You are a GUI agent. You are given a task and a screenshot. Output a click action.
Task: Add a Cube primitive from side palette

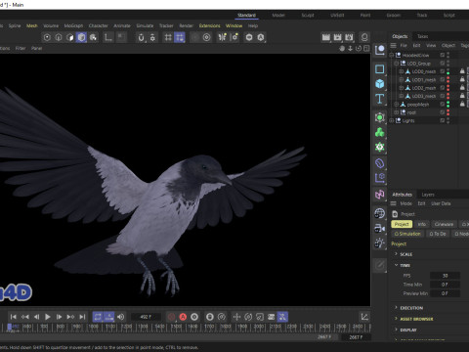(x=380, y=84)
